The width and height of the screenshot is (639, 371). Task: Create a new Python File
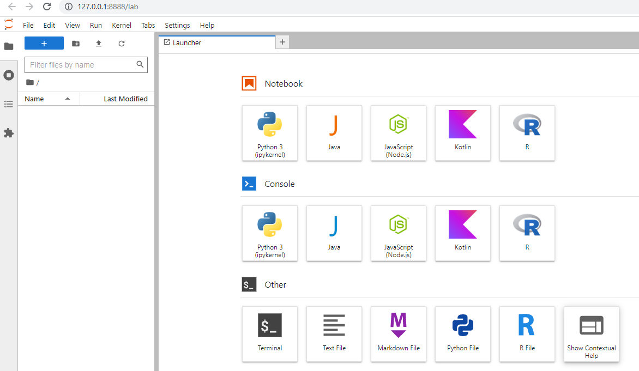463,334
